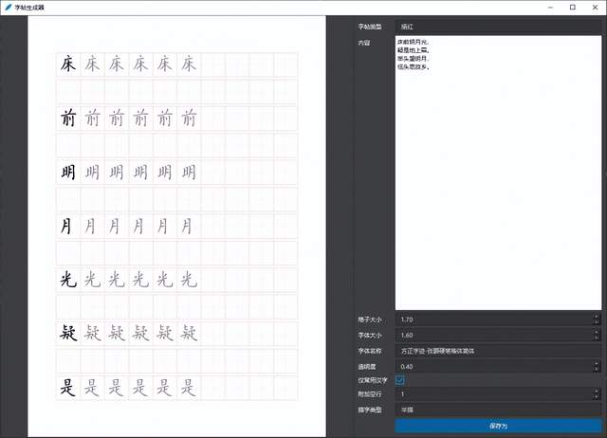Viewport: 607px width, 438px height.
Task: Click inside the 内容 poem text area
Action: [x=498, y=171]
